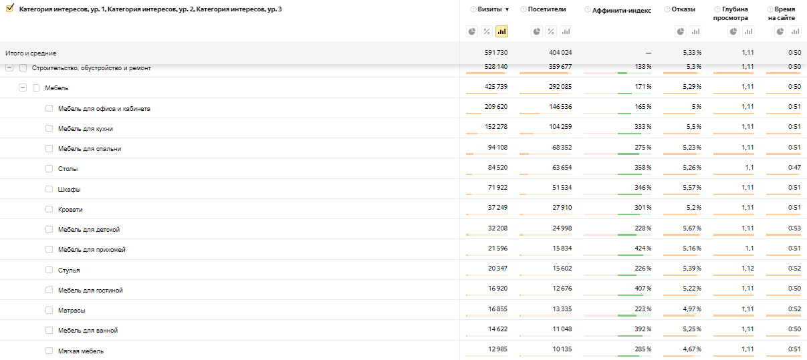
Task: Click active bar chart icon under Визиты
Action: click(x=501, y=31)
